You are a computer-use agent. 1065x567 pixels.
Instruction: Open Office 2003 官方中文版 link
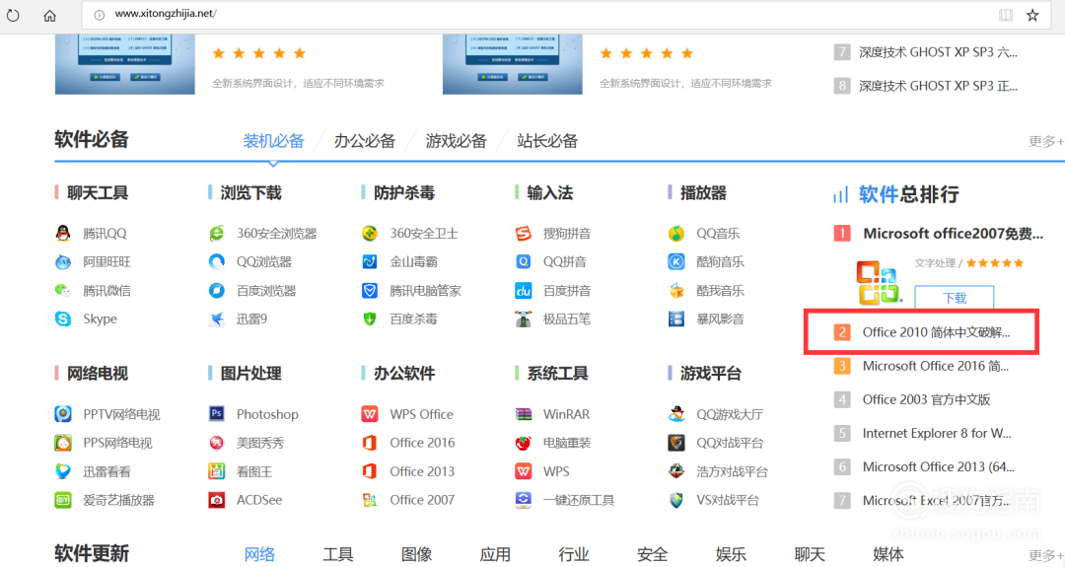pyautogui.click(x=926, y=400)
